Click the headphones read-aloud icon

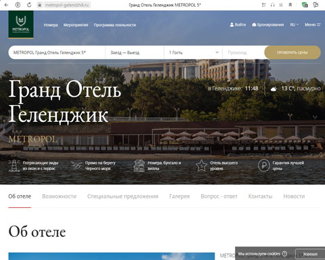click(273, 5)
